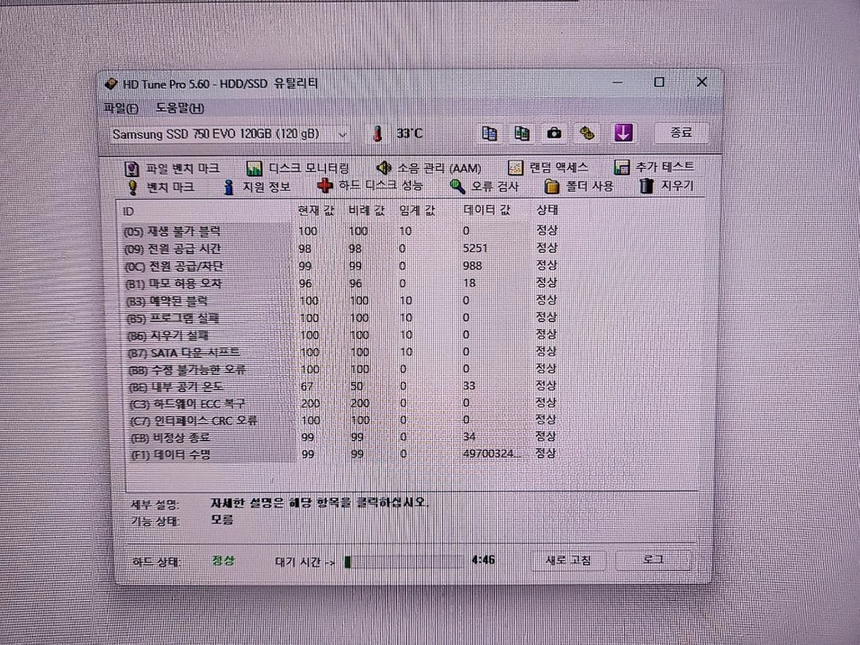Click the 상태 column header
Image resolution: width=860 pixels, height=645 pixels.
[547, 210]
